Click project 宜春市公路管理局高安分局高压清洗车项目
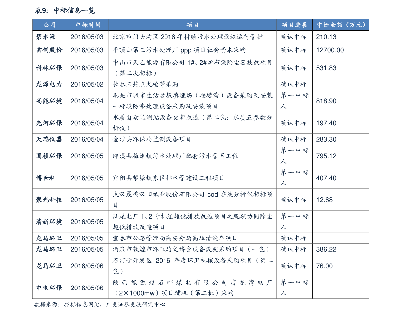Screen dimensions: 395x315 coord(175,238)
